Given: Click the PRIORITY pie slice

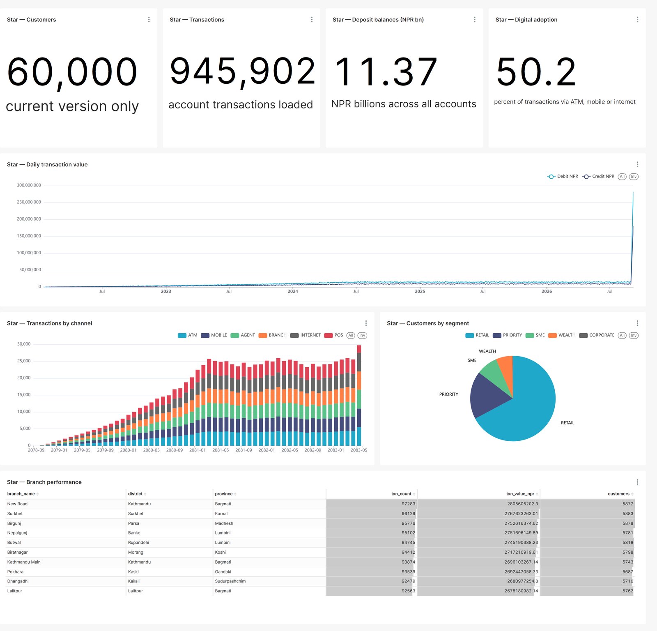Looking at the screenshot, I should click(x=489, y=396).
